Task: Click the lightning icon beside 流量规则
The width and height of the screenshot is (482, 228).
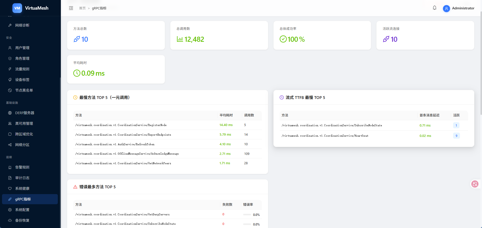Action: tap(10, 69)
